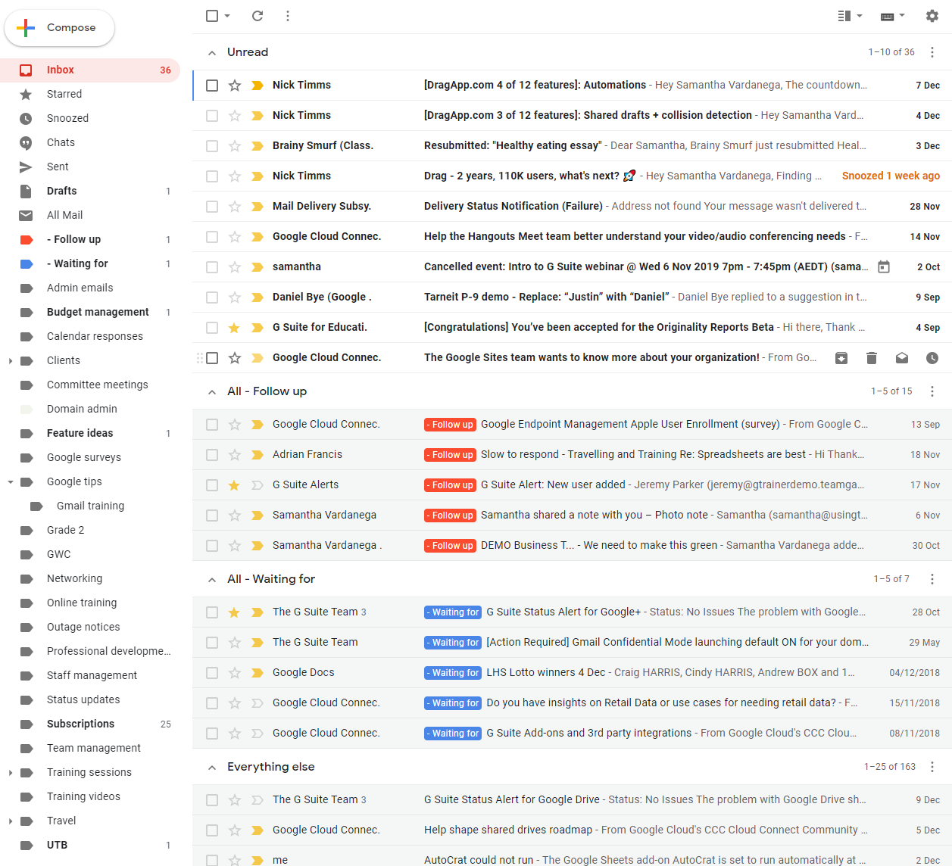
Task: Delete the Google Sites team email
Action: pos(872,358)
